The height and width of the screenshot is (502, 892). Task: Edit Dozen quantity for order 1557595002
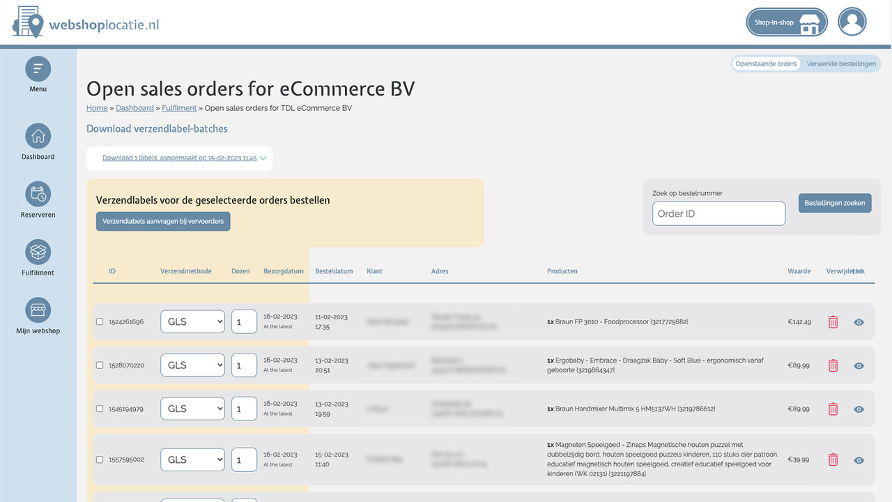(x=244, y=459)
